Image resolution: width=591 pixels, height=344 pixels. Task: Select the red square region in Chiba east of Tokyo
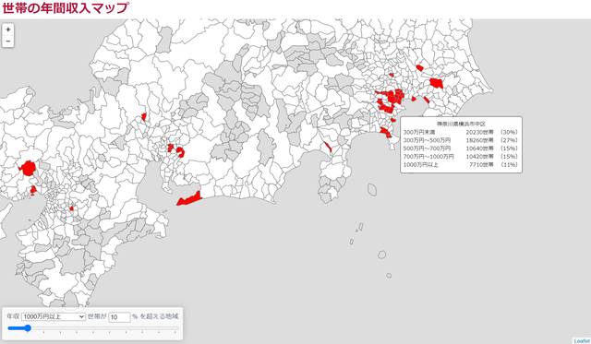click(436, 83)
